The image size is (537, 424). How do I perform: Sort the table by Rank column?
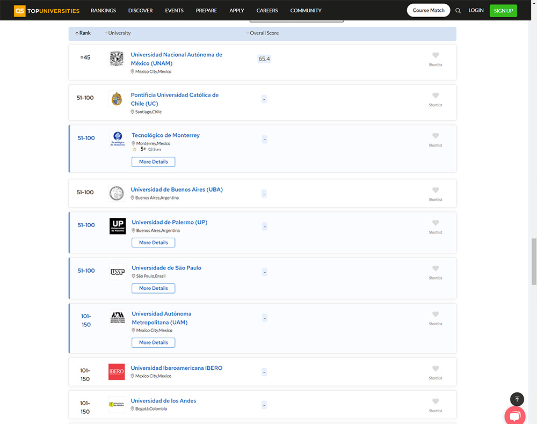click(x=83, y=33)
